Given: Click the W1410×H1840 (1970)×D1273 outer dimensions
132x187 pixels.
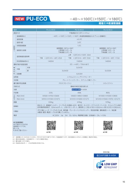Looking at the screenshot, I should [x=108, y=99].
